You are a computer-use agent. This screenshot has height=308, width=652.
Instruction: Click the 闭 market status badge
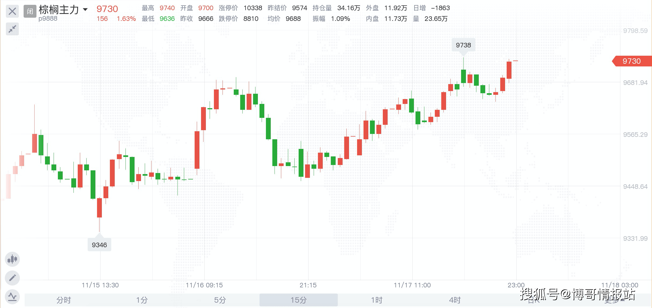coord(30,12)
